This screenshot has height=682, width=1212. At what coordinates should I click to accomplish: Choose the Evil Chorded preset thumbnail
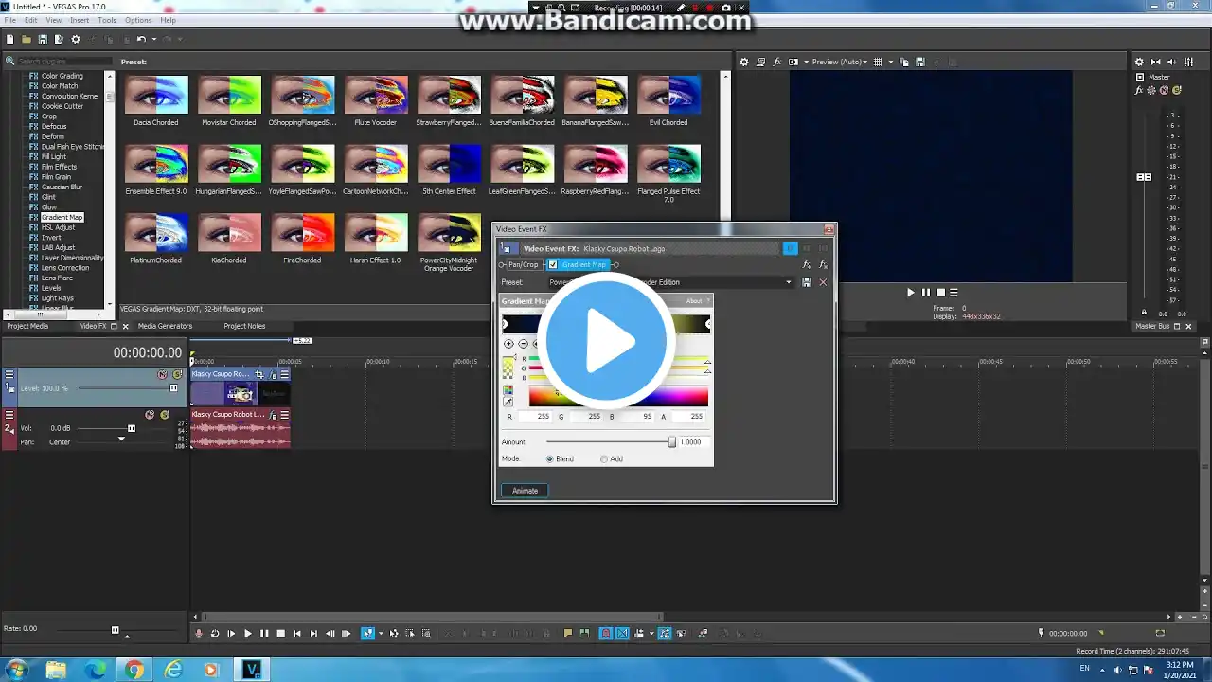pos(668,95)
